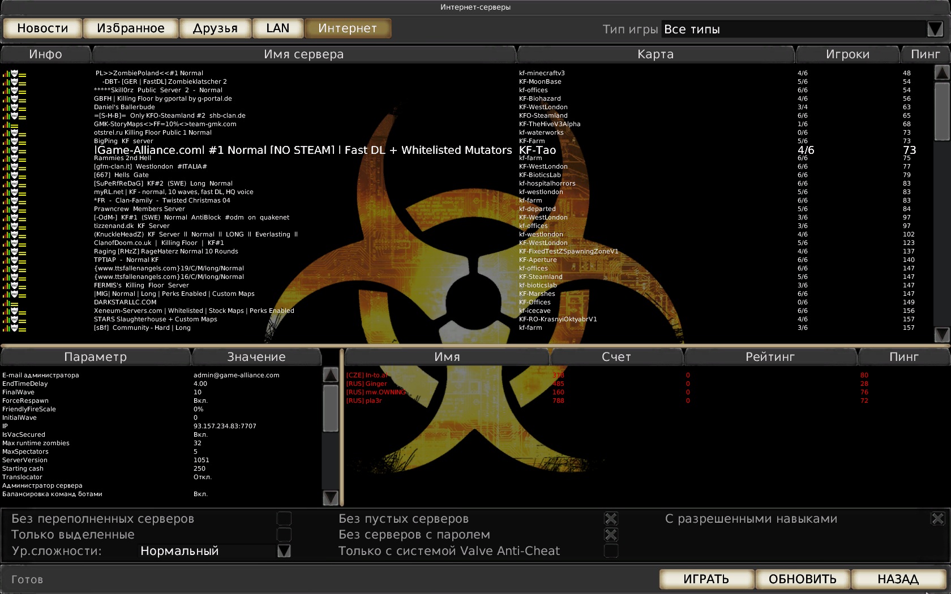Viewport: 951px width, 594px height.
Task: Click the Параметр column header
Action: click(96, 357)
